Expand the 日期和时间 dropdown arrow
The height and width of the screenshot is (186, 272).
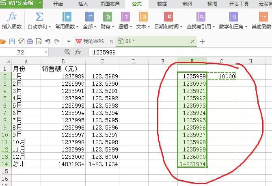click(x=181, y=27)
